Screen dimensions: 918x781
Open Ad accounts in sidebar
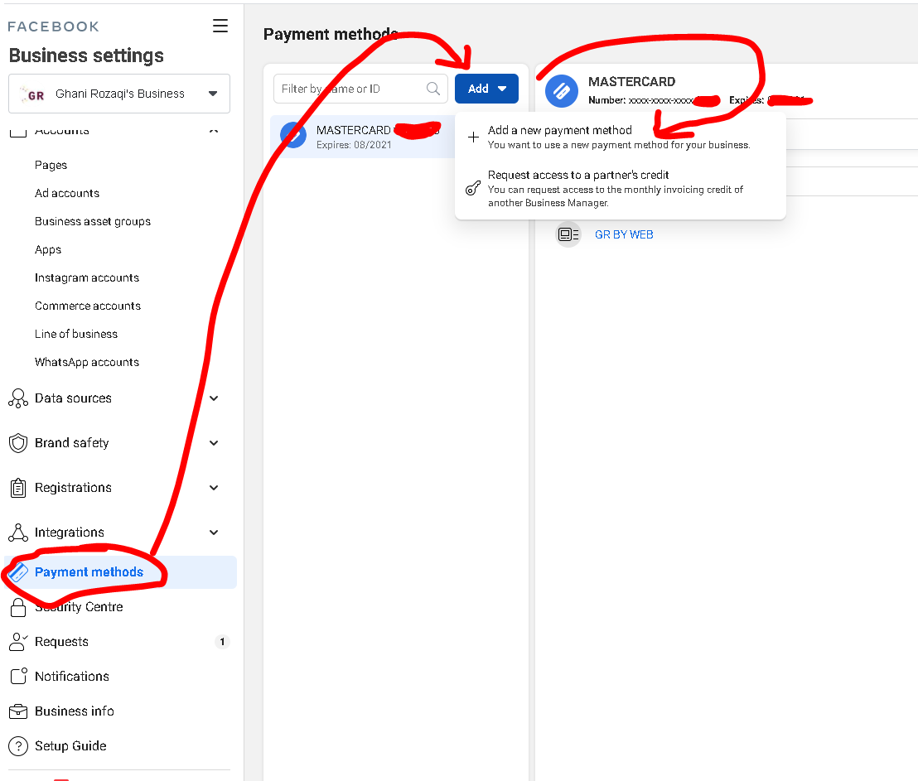pos(67,193)
